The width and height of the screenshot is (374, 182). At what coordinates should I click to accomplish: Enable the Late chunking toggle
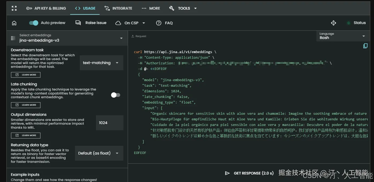coord(116,95)
